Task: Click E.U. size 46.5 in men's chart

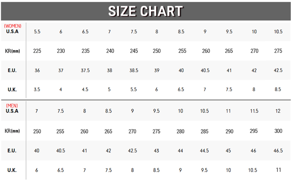Action: pyautogui.click(x=278, y=150)
